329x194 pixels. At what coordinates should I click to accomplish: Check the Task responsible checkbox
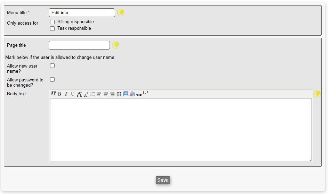pos(53,29)
